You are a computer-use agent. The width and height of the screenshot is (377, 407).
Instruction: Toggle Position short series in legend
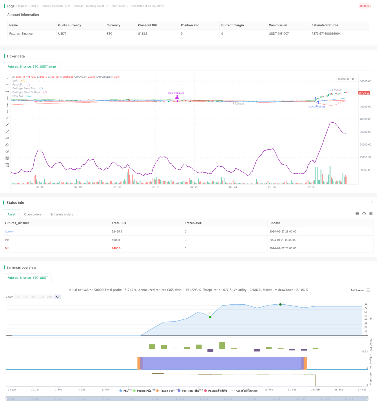coord(215,391)
